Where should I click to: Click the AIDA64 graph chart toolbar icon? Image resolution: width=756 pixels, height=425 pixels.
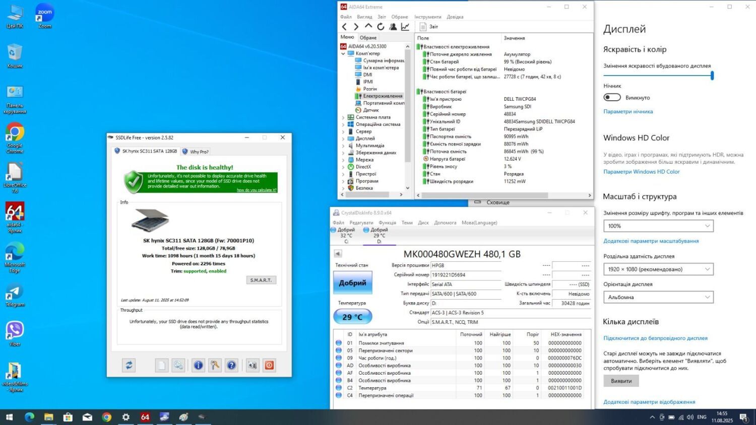pyautogui.click(x=405, y=27)
